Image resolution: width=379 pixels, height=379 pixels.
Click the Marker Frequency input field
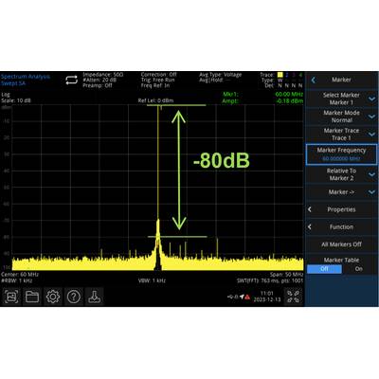(x=341, y=154)
